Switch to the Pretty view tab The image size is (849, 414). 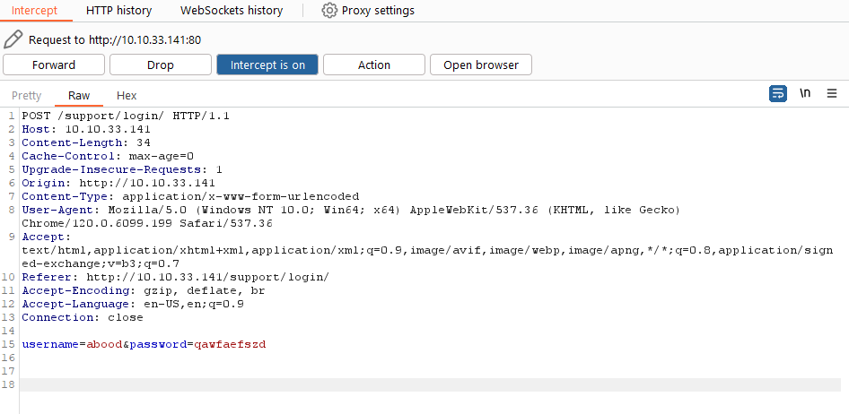(x=27, y=96)
